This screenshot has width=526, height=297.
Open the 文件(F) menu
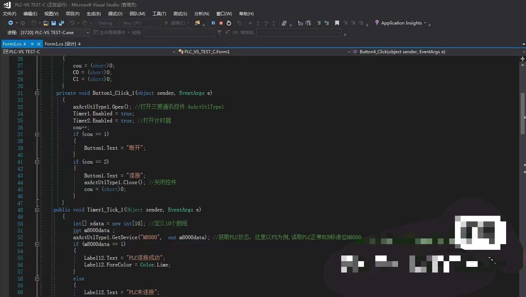pyautogui.click(x=10, y=14)
